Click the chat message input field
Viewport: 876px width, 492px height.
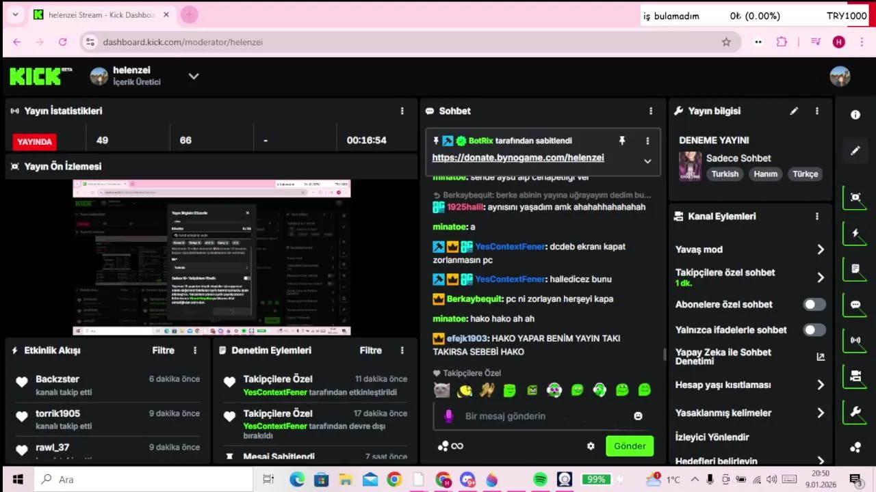pos(544,416)
